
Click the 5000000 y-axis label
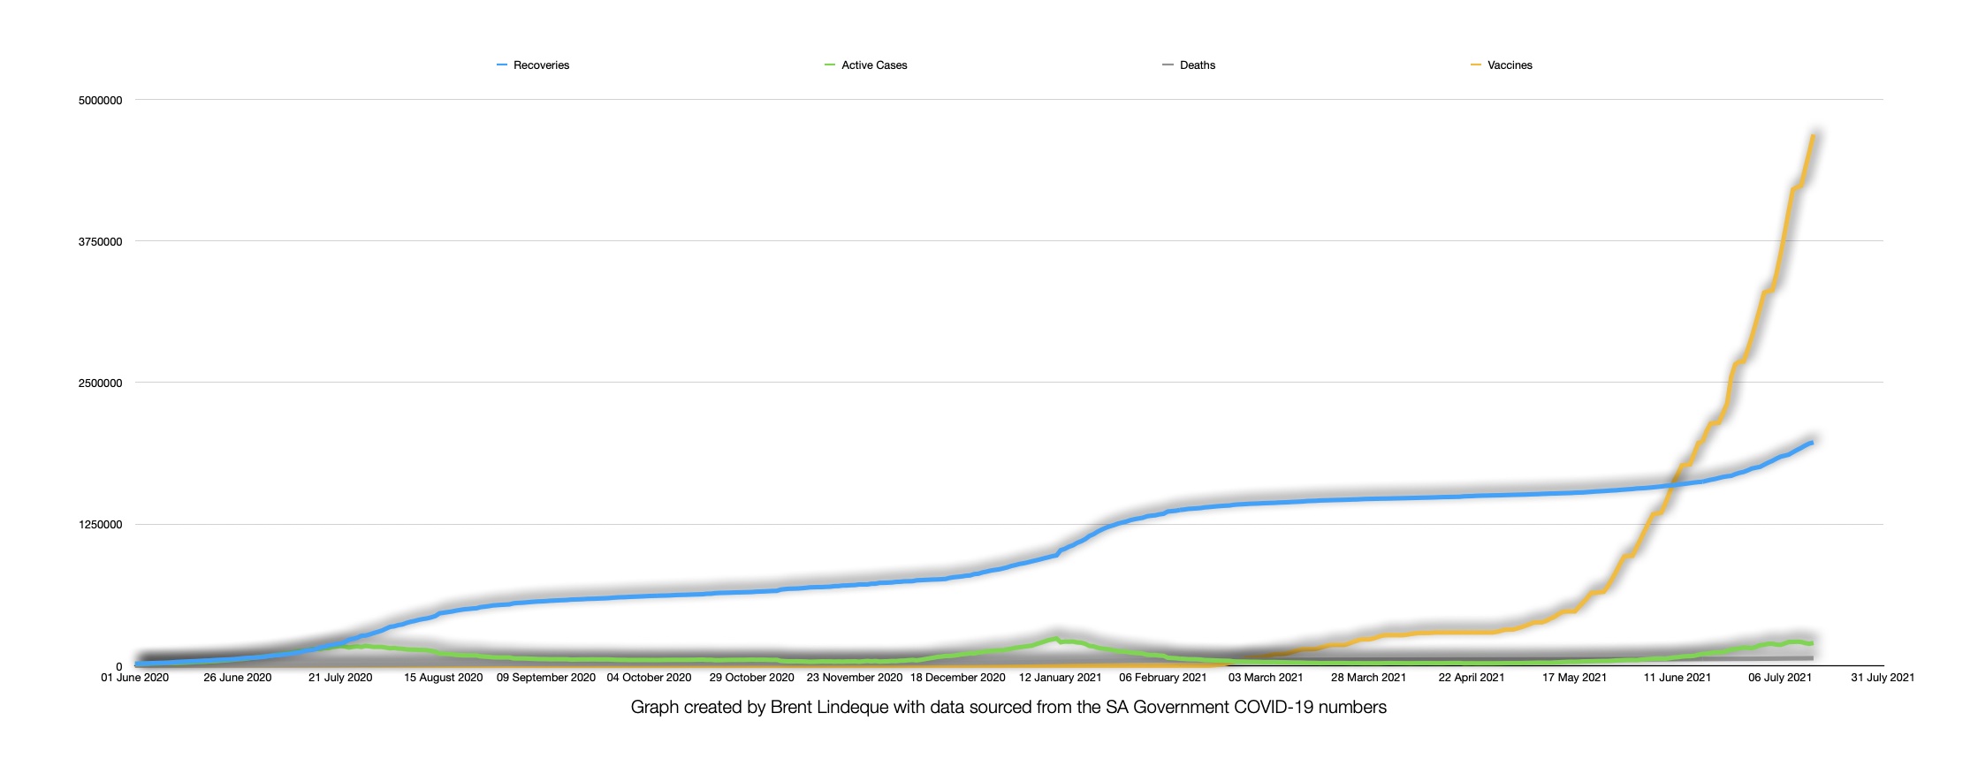[100, 101]
